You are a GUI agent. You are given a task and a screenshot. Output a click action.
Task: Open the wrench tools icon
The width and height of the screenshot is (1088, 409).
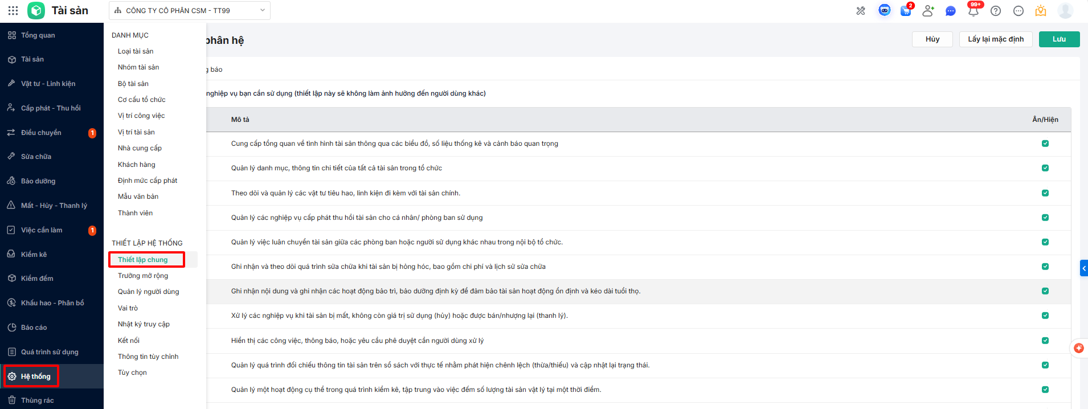pyautogui.click(x=861, y=11)
